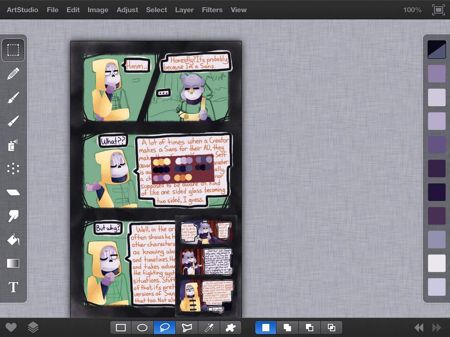The height and width of the screenshot is (337, 450).
Task: Select the wet paint Brush tool
Action: pos(13,98)
